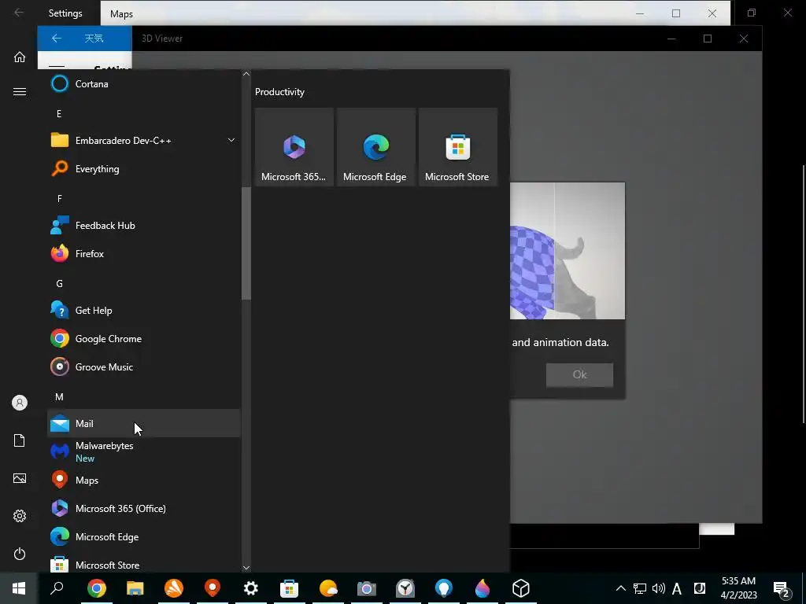
Task: Jump to the letter M section header
Action: (59, 396)
